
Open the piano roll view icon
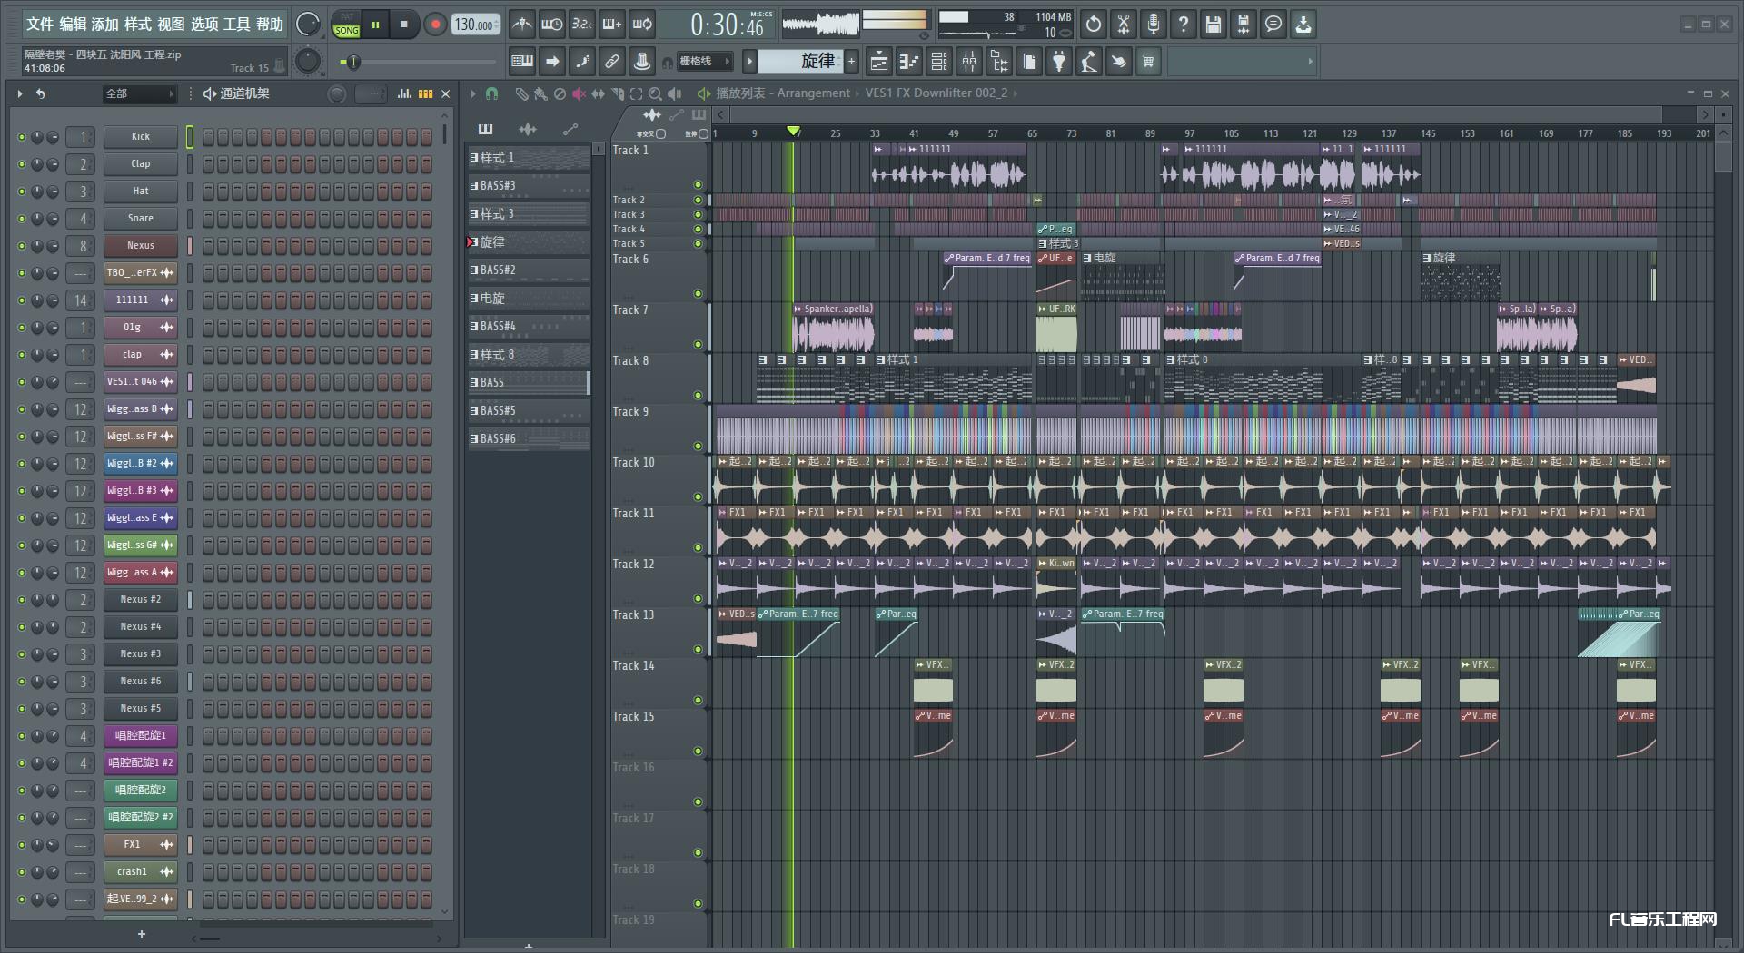pos(909,62)
